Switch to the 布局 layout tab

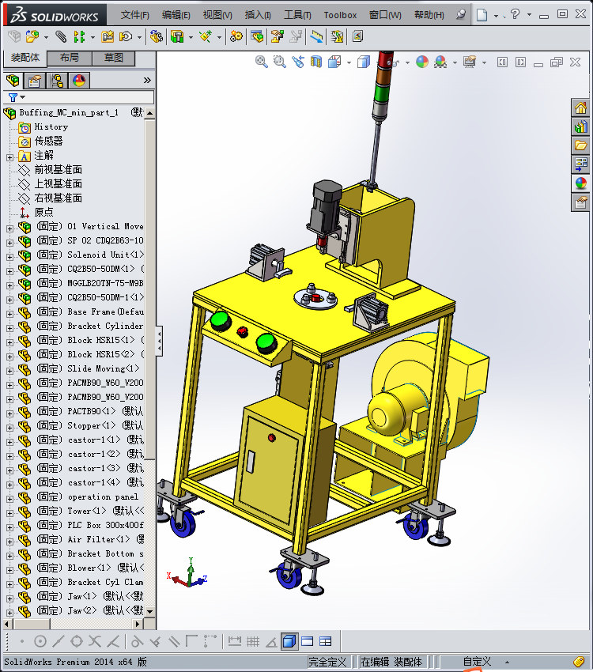click(70, 58)
